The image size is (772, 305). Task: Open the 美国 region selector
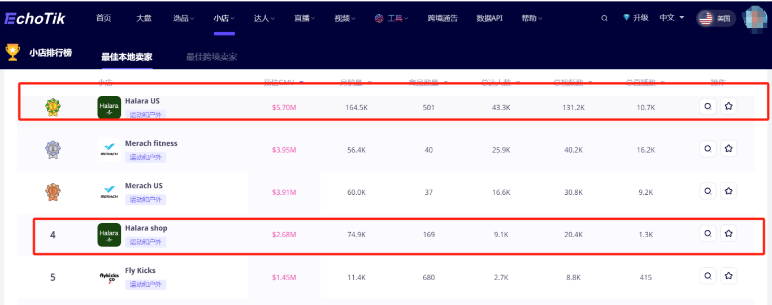715,19
